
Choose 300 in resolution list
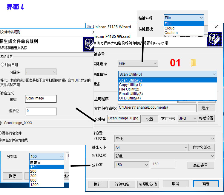(x=47, y=176)
